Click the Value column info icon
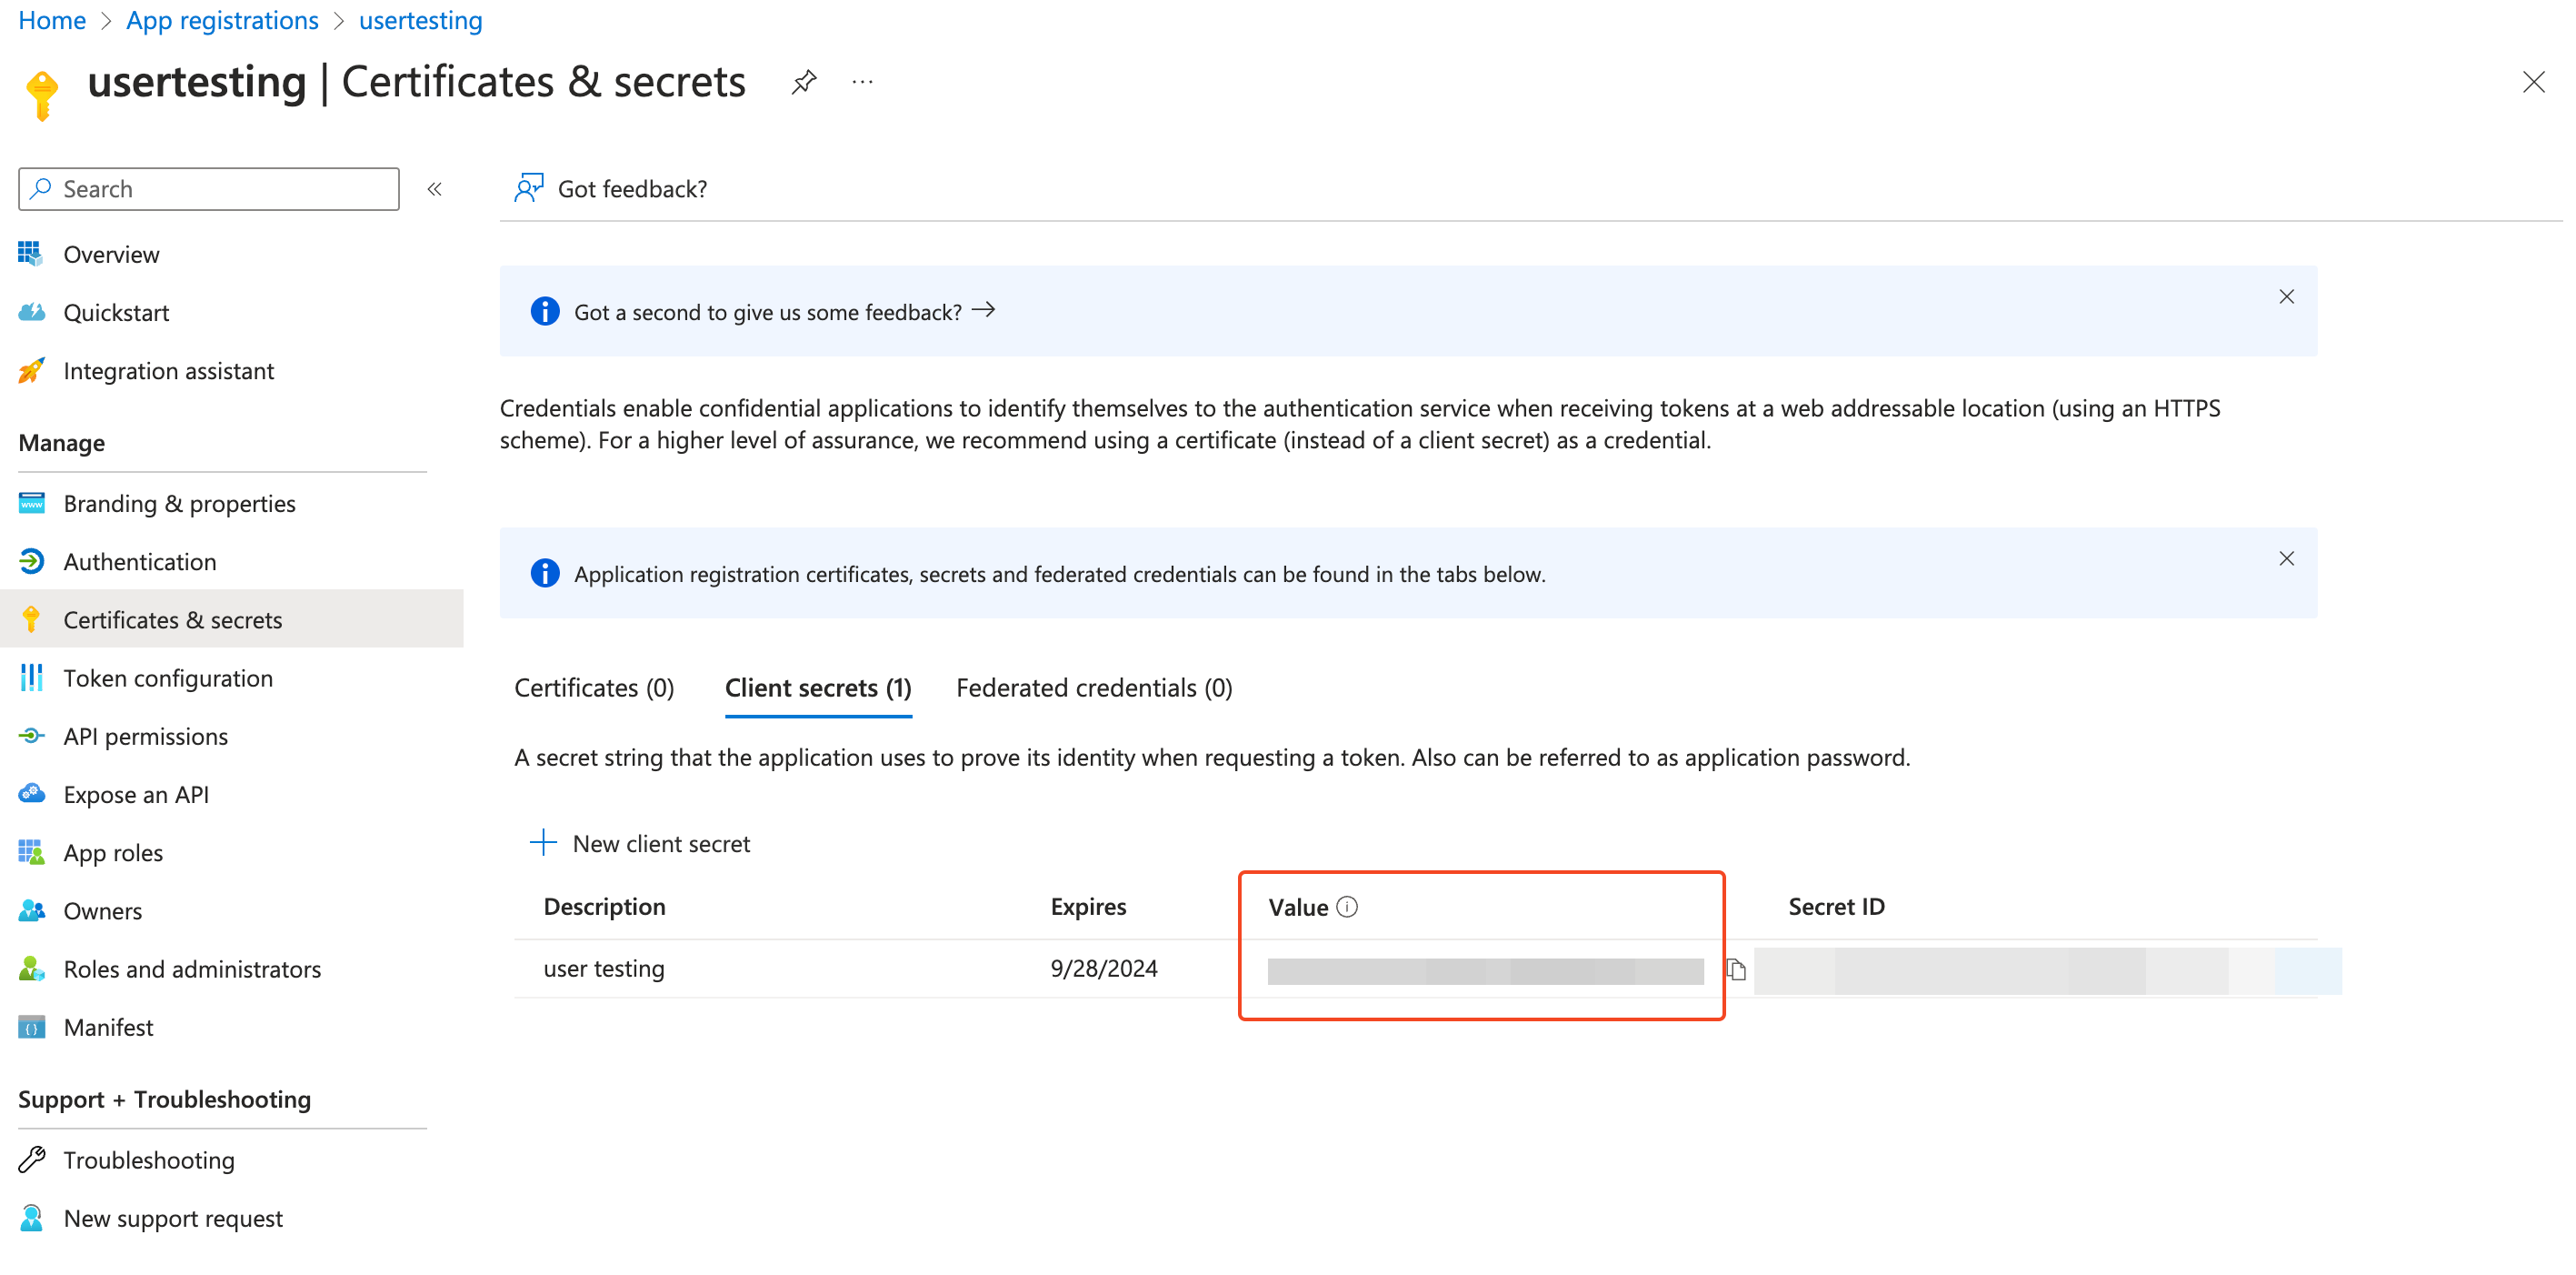The height and width of the screenshot is (1275, 2576). [1347, 907]
